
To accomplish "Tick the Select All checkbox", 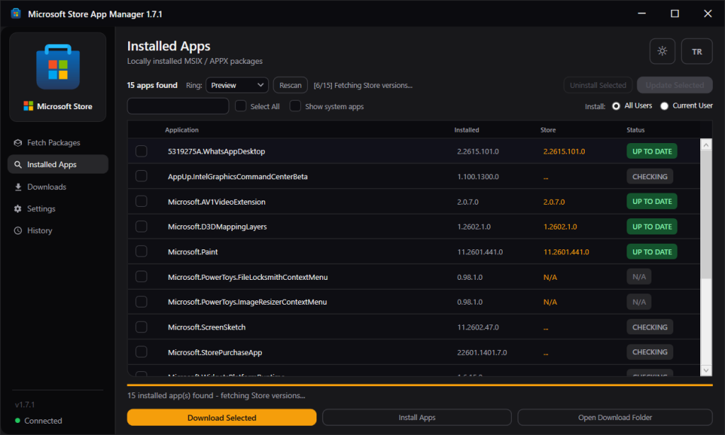I will [241, 106].
